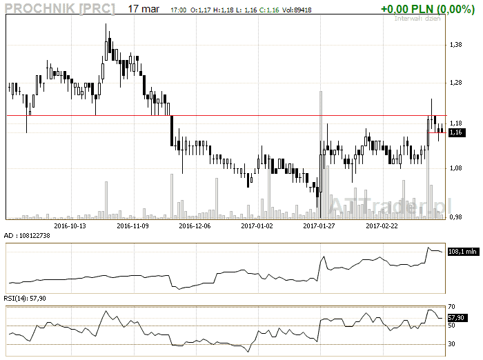Click the black 1,16 current price tag

click(x=455, y=132)
